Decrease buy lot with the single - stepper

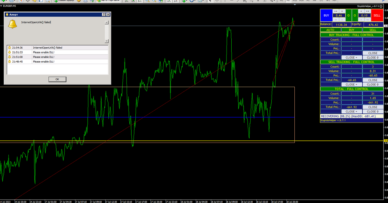[342, 20]
